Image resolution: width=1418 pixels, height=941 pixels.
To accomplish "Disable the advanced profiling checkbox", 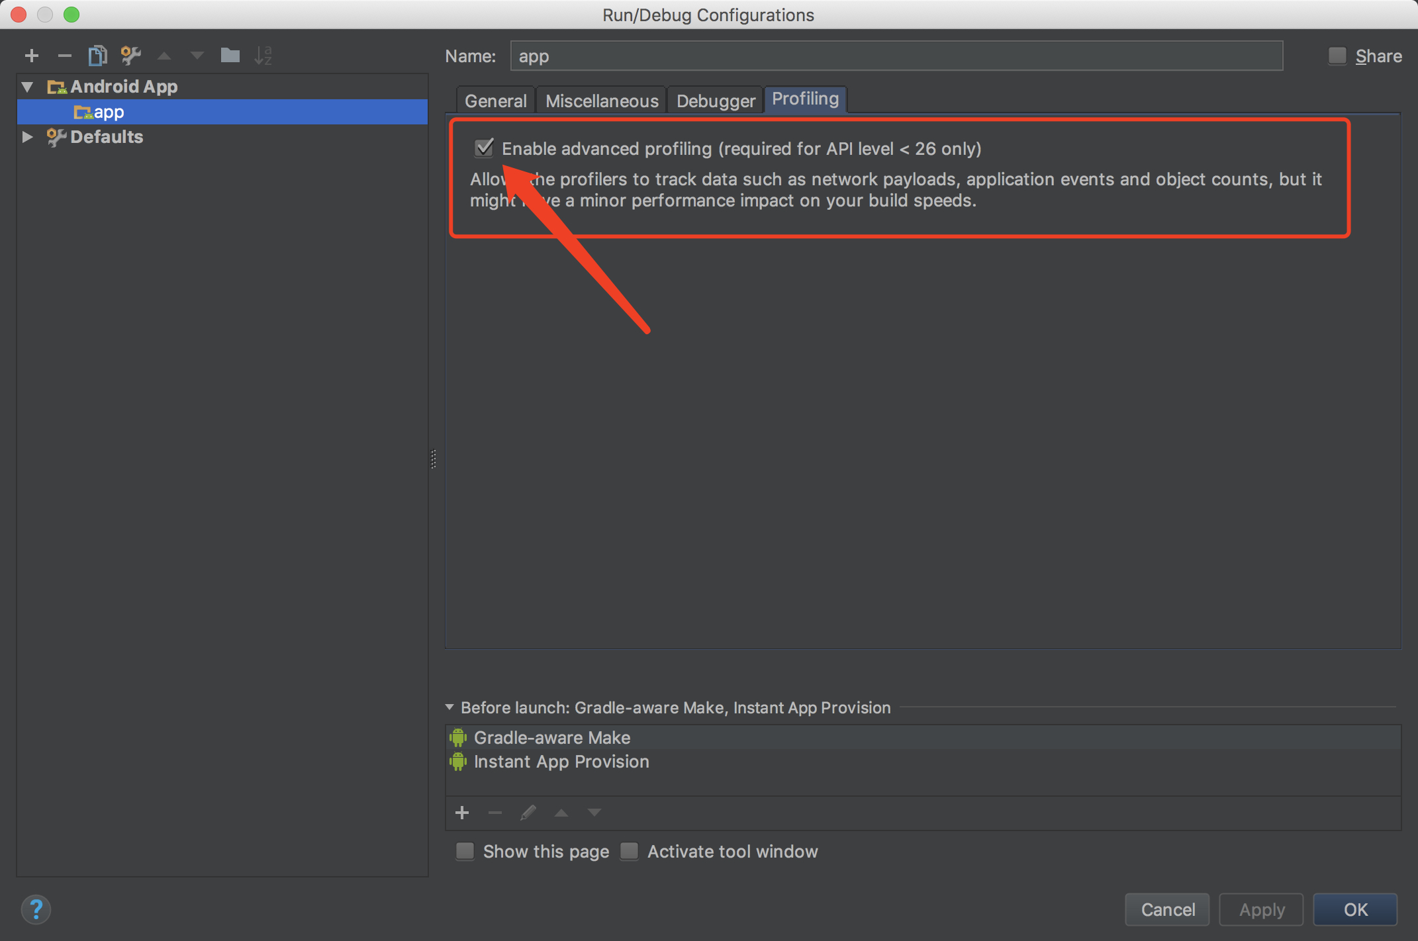I will tap(484, 148).
